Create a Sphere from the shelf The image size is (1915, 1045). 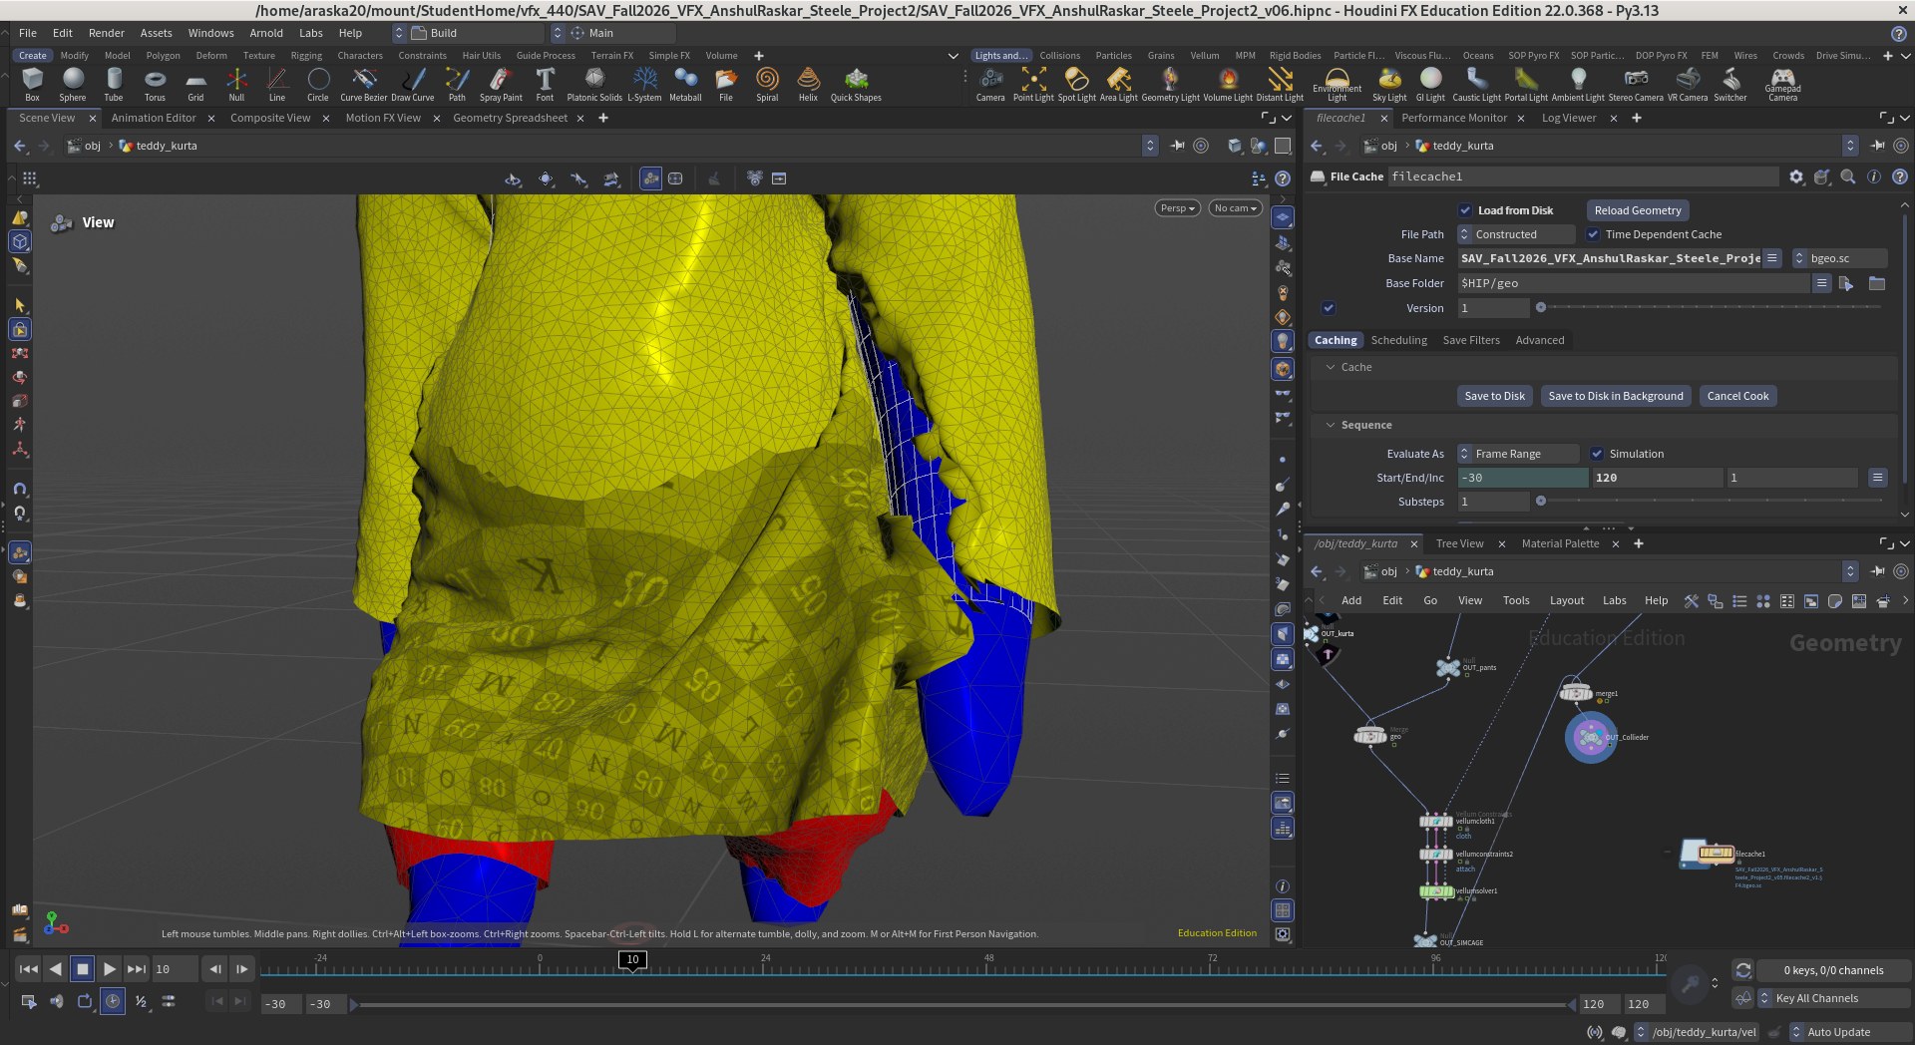(73, 84)
